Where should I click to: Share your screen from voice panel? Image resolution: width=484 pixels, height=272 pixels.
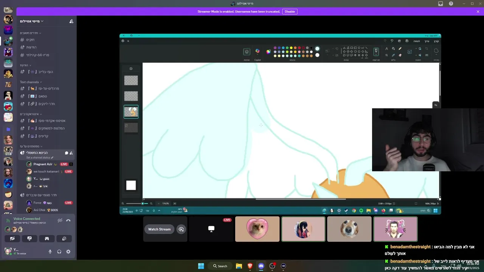click(29, 238)
